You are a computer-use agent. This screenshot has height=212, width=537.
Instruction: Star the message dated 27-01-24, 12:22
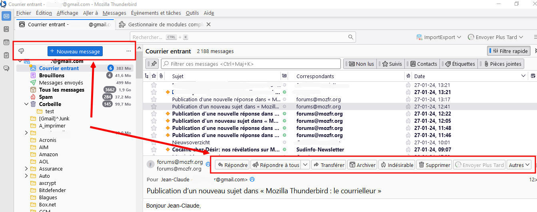154,114
